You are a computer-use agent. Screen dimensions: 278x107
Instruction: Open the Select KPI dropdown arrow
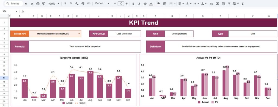click(79, 33)
